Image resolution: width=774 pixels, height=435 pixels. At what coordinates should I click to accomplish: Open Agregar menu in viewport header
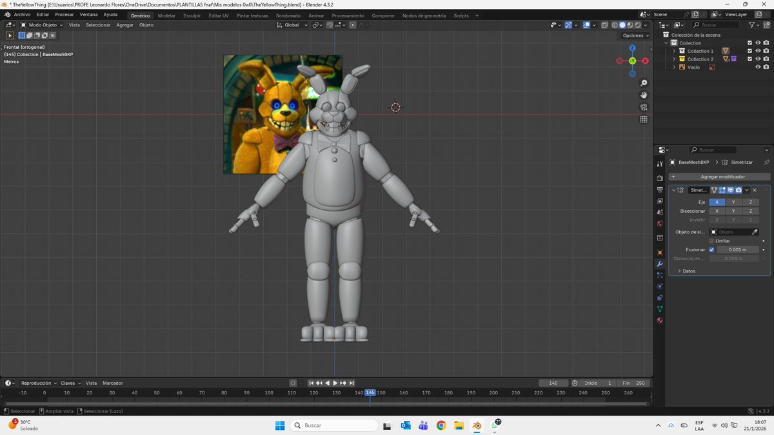coord(124,25)
